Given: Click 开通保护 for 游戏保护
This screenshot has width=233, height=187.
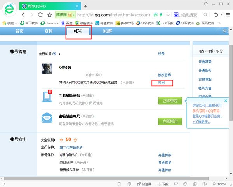Looking at the screenshot, I should tap(165, 163).
